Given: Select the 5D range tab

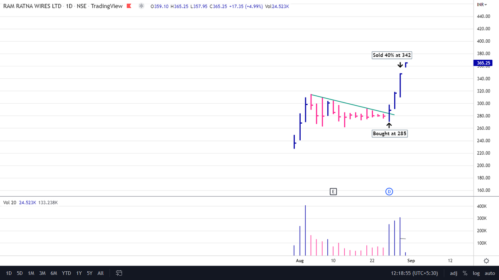Looking at the screenshot, I should pyautogui.click(x=20, y=273).
